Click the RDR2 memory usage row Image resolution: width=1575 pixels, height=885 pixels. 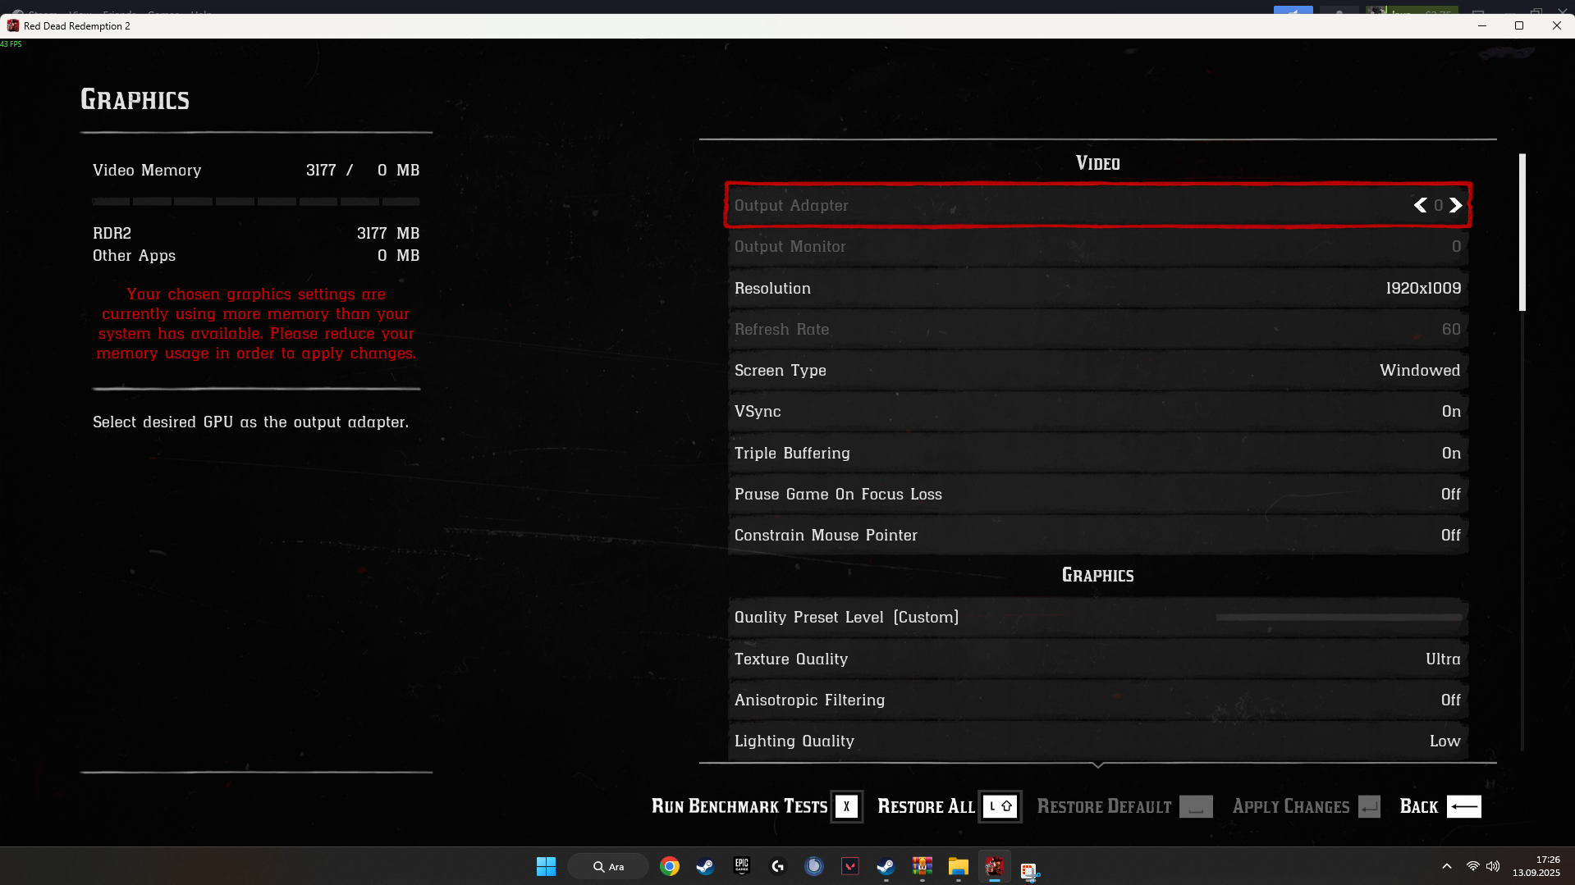tap(256, 234)
